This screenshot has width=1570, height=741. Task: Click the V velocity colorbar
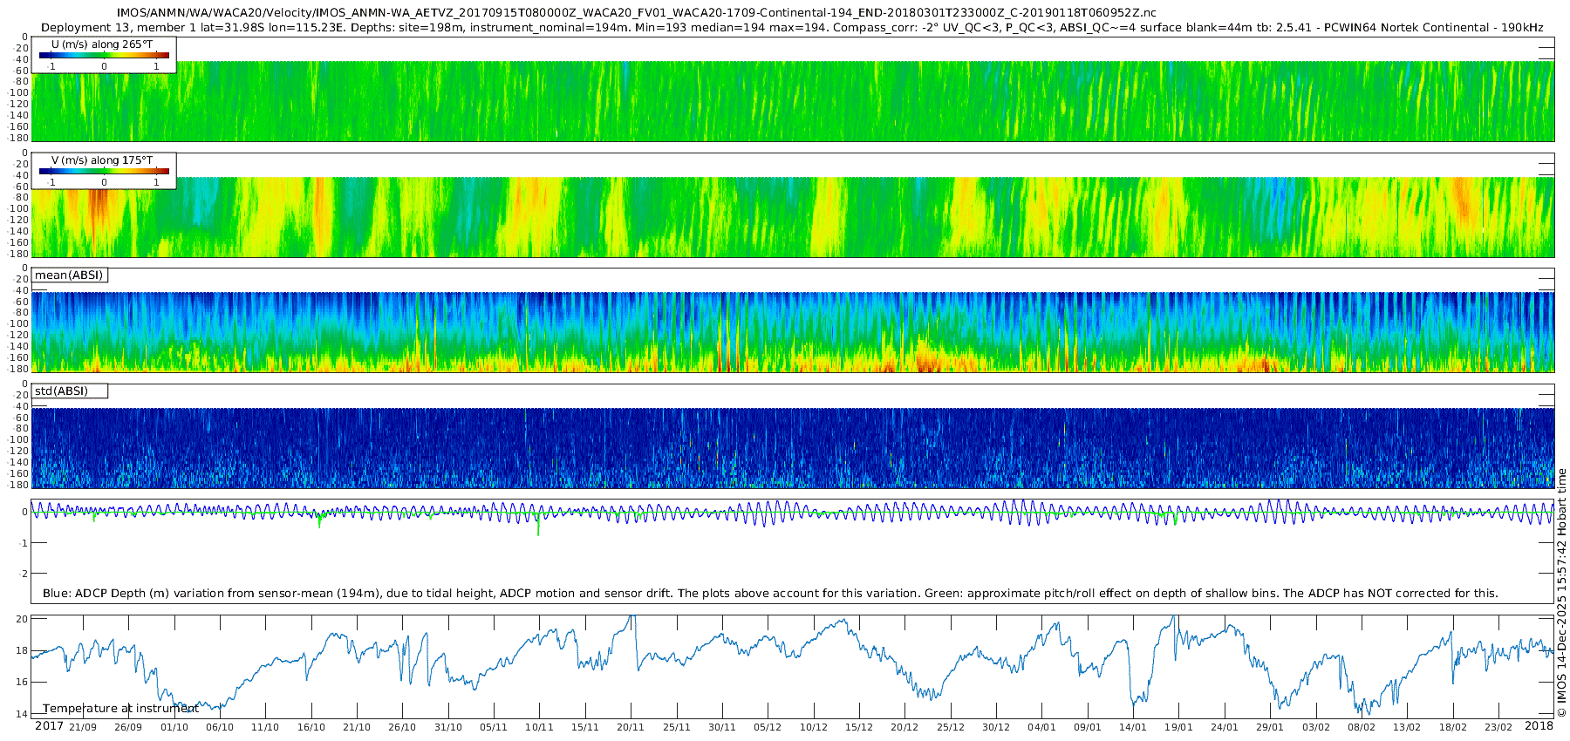(x=104, y=171)
